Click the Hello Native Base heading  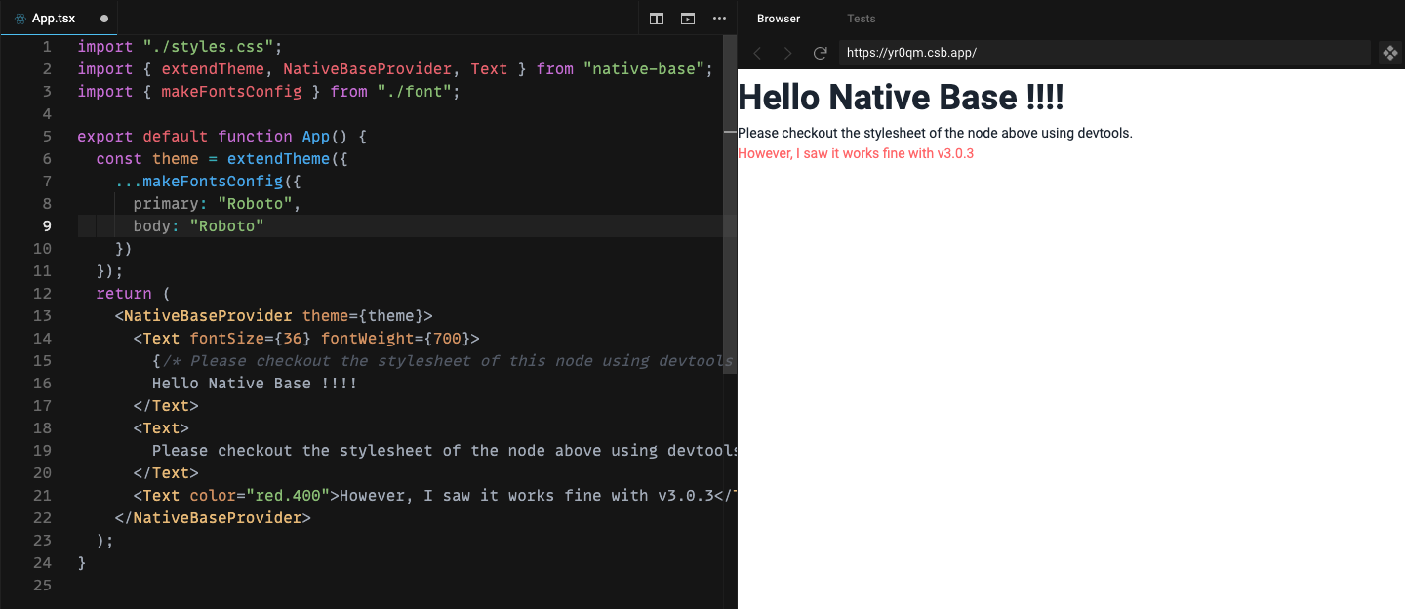(901, 98)
